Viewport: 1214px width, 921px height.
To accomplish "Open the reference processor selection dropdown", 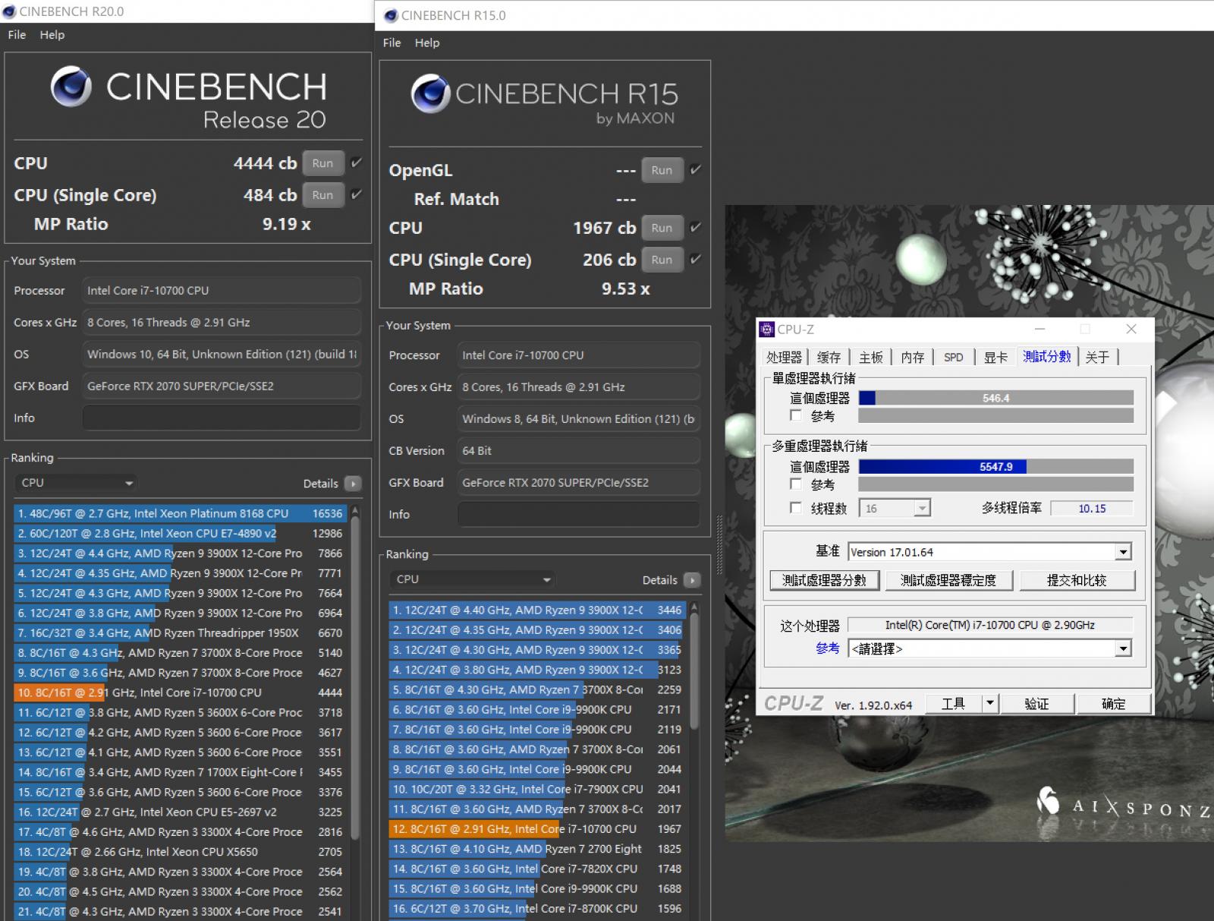I will pyautogui.click(x=989, y=648).
